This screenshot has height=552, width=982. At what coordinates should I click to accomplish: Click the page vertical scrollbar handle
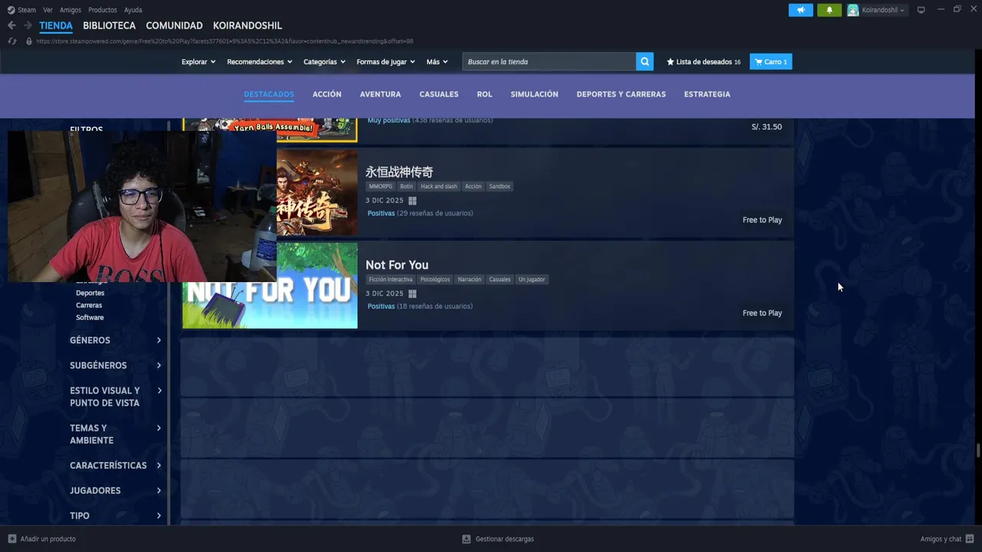(x=978, y=451)
